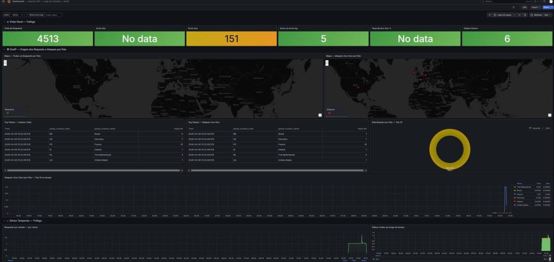Star this dashboard as favorite
The width and height of the screenshot is (554, 262).
click(x=514, y=7)
